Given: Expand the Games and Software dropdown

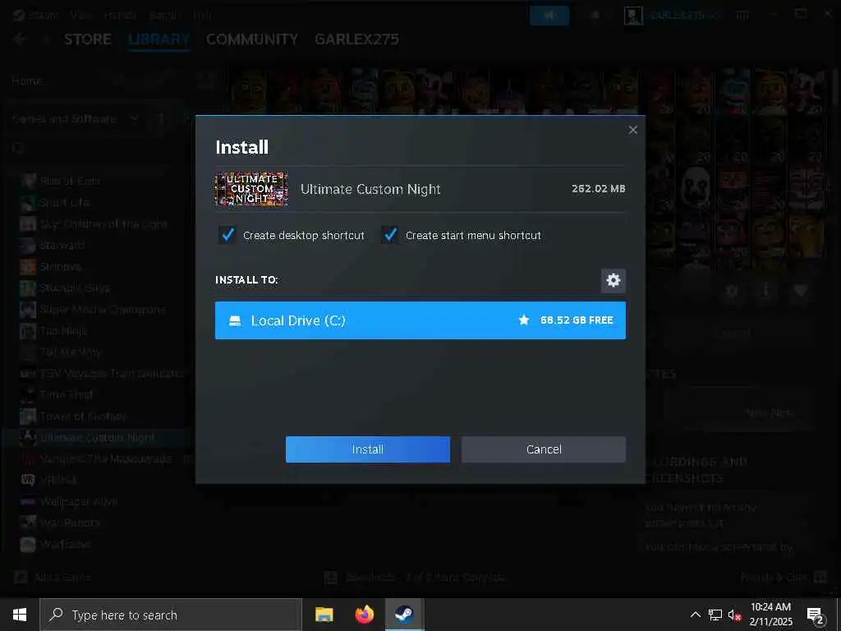Looking at the screenshot, I should pyautogui.click(x=75, y=118).
